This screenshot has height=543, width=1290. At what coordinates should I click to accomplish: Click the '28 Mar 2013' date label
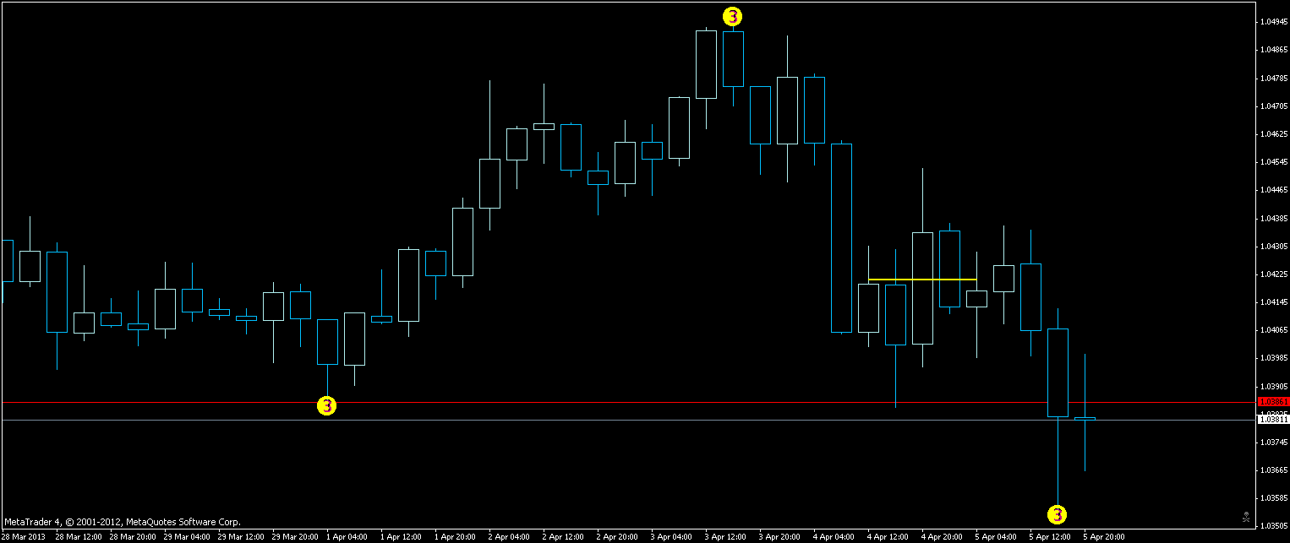point(22,535)
